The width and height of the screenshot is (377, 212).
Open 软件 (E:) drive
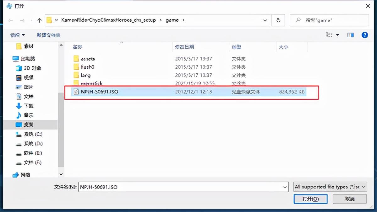pos(29,153)
